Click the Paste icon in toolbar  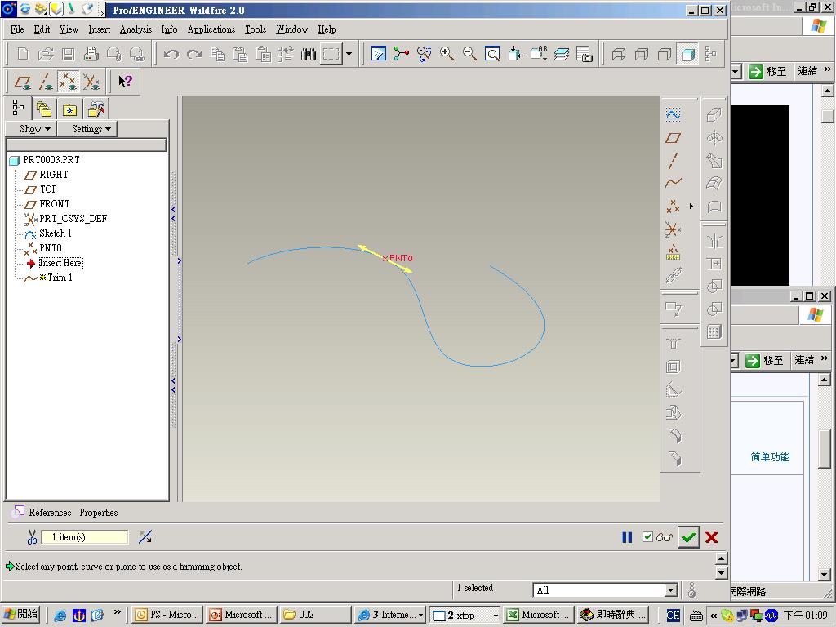coord(240,54)
